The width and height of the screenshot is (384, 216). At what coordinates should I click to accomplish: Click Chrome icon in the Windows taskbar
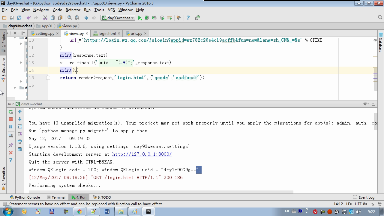pos(79,211)
